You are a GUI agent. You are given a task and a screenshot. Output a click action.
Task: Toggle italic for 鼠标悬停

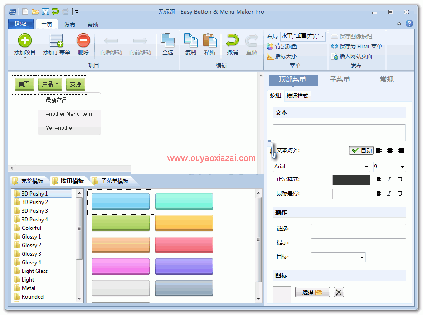389,194
